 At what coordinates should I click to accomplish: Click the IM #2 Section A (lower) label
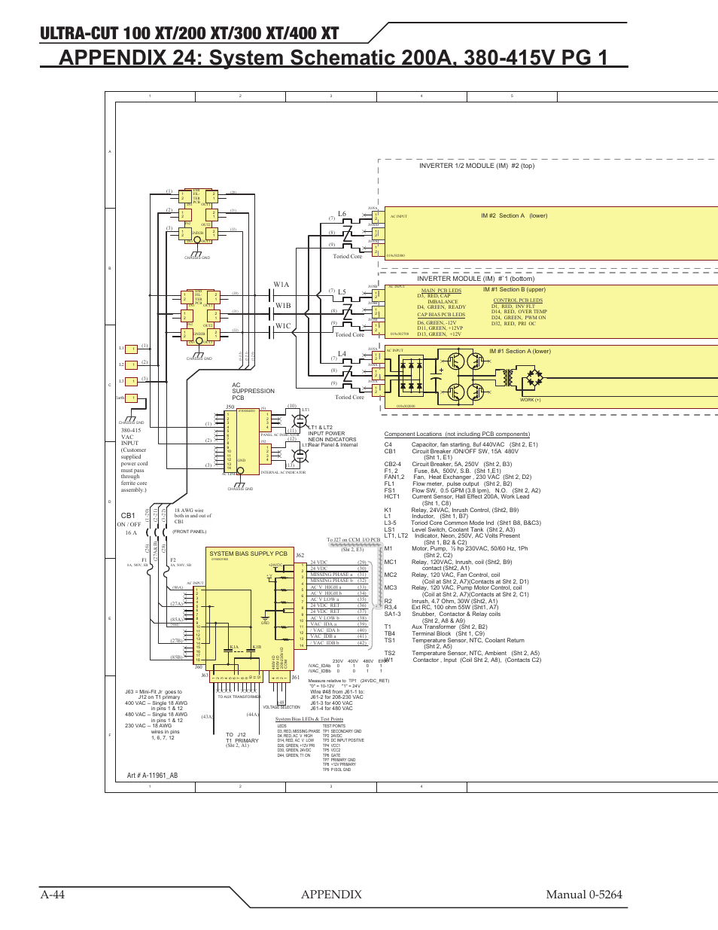(514, 215)
